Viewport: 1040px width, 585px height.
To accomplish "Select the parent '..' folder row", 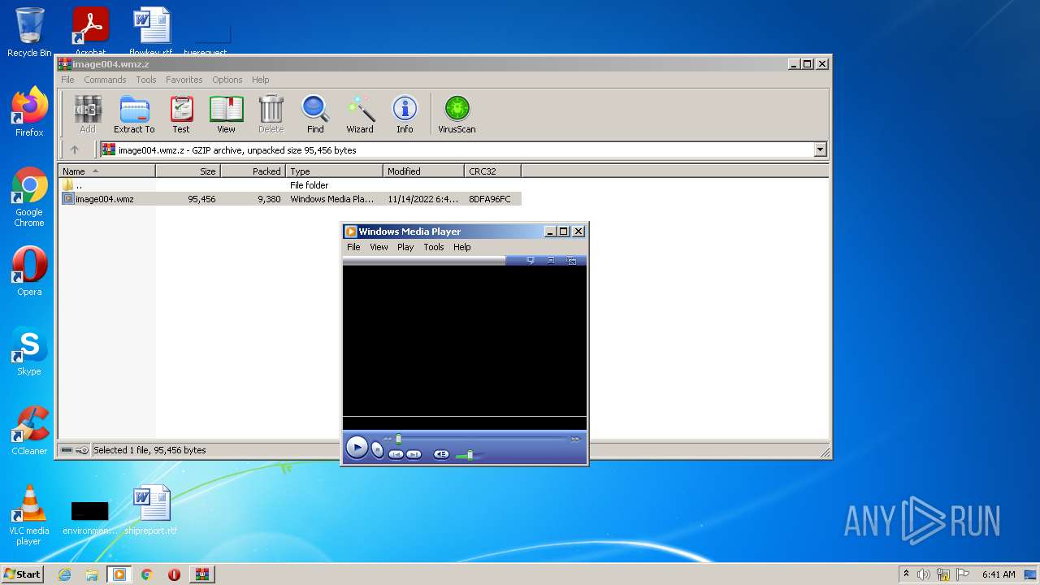I will point(291,185).
